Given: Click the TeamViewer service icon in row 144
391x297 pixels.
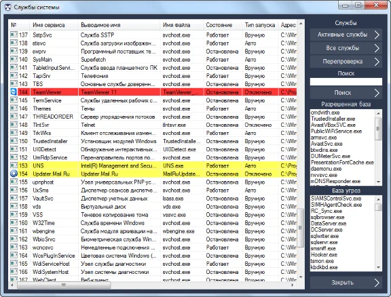Looking at the screenshot, I should (14, 92).
